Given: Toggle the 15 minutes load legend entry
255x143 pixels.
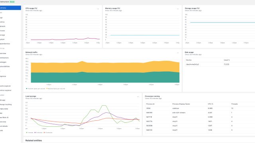Looking at the screenshot, I should tap(48, 133).
